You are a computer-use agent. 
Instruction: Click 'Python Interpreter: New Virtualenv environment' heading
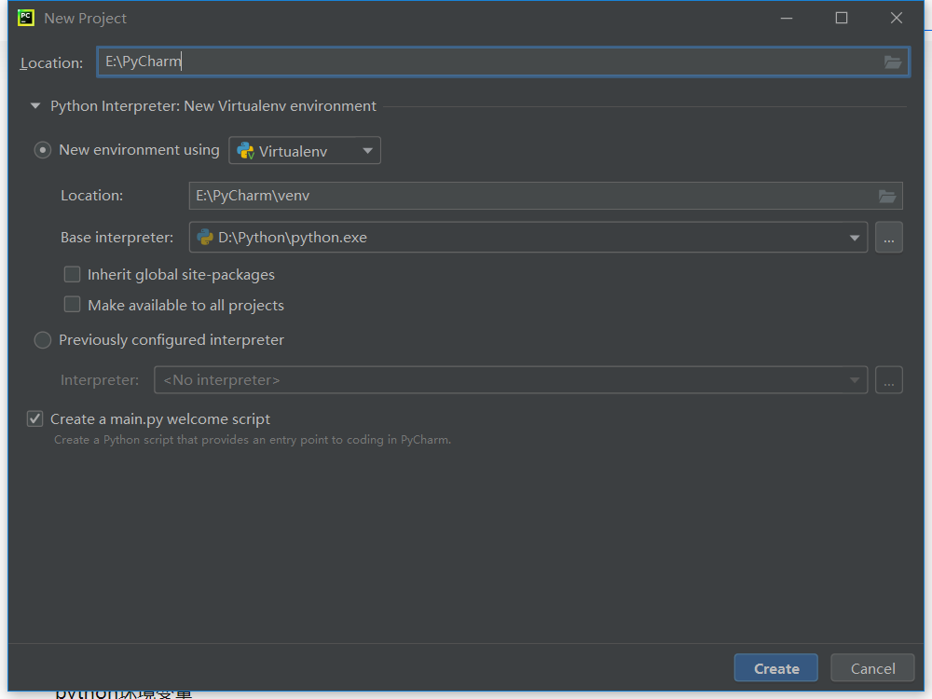pos(212,106)
